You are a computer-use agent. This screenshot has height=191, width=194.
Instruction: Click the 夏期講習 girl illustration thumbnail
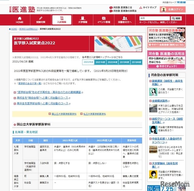(153, 92)
